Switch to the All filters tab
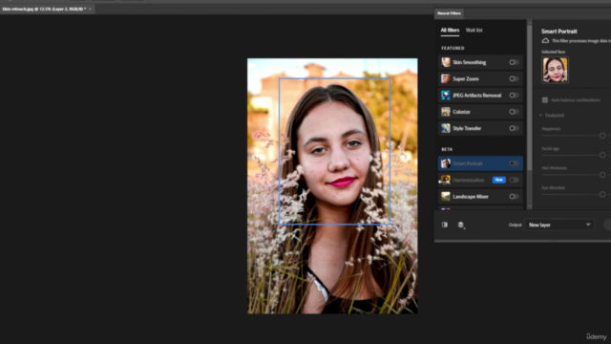 [x=450, y=30]
